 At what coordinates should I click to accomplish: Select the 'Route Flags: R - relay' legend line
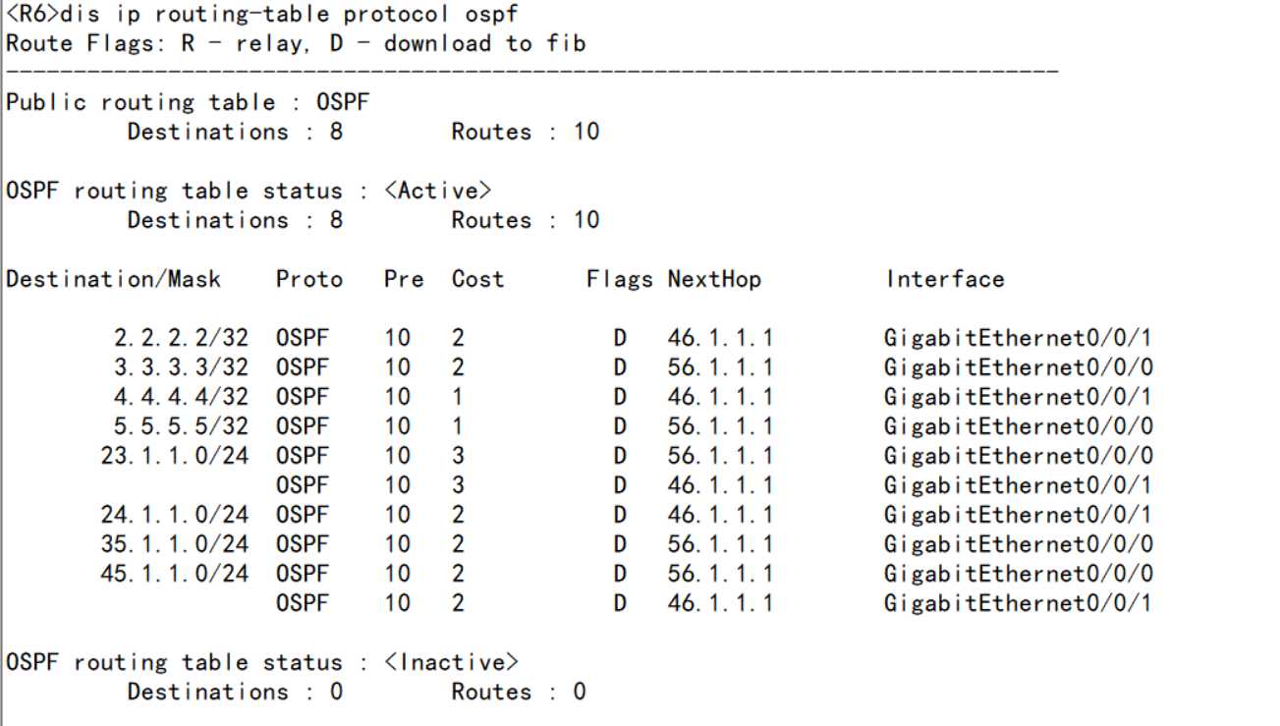point(296,44)
